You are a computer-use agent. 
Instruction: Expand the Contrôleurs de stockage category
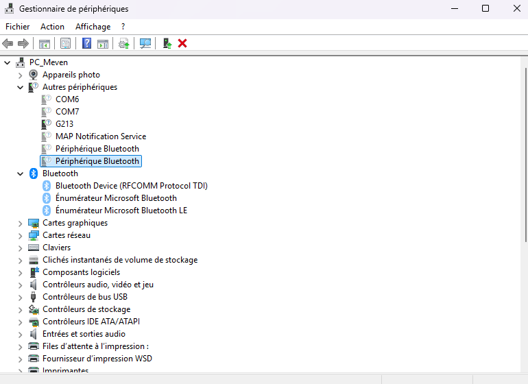(x=20, y=309)
